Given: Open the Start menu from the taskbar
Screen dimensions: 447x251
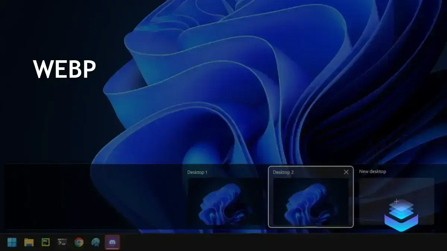Looking at the screenshot, I should click(x=12, y=242).
